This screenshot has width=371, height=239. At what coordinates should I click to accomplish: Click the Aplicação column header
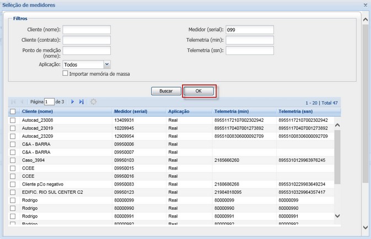click(x=179, y=111)
